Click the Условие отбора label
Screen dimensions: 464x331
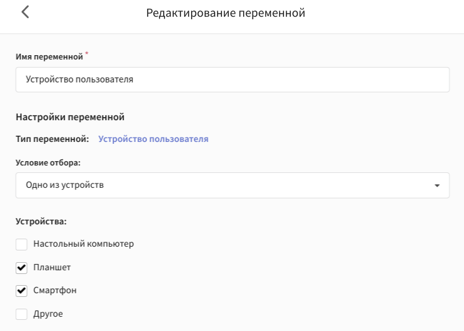(x=48, y=162)
